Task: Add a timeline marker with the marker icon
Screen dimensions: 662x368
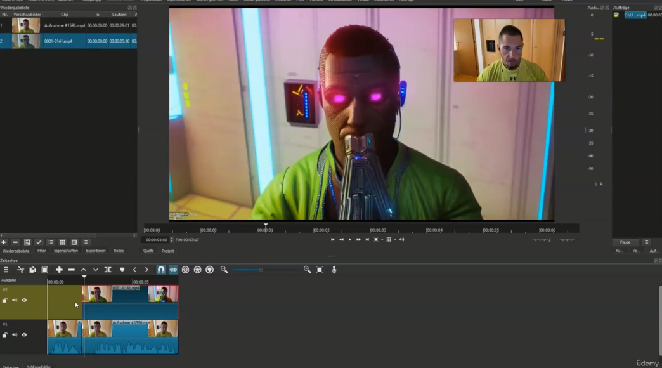Action: (x=122, y=270)
